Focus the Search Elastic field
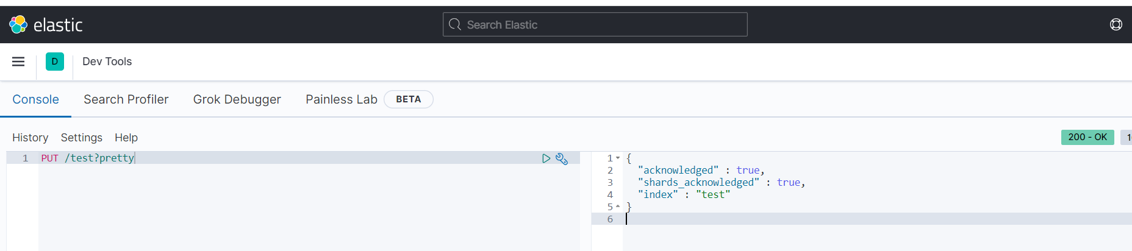The width and height of the screenshot is (1132, 251). pyautogui.click(x=595, y=24)
